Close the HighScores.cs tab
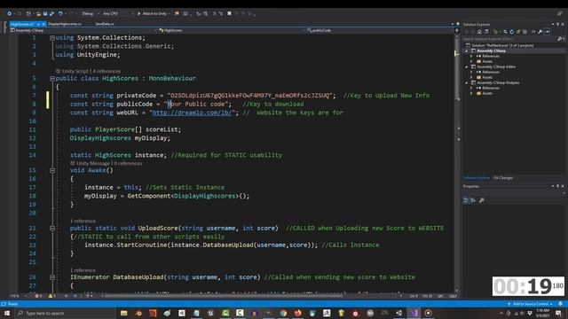 point(43,24)
